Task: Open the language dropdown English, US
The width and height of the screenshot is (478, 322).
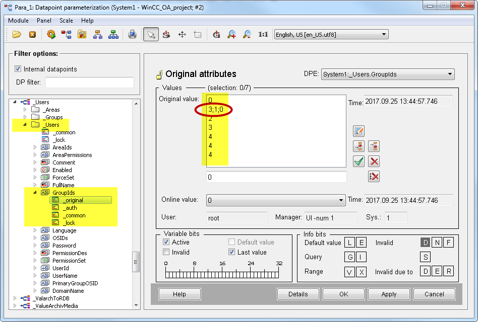Action: 331,35
